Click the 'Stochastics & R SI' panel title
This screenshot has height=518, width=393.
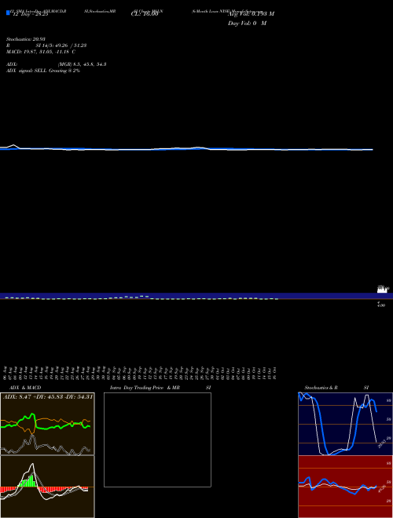click(x=336, y=388)
